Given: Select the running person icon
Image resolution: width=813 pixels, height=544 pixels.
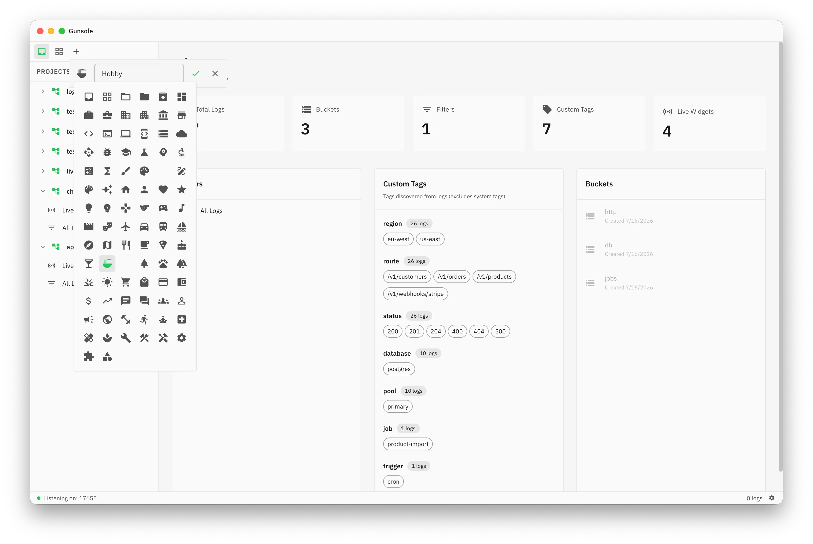Looking at the screenshot, I should pos(144,319).
